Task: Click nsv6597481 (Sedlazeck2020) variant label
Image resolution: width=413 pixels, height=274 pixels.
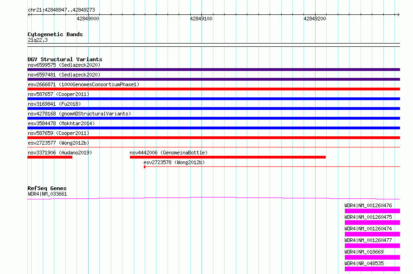Action: click(x=64, y=75)
